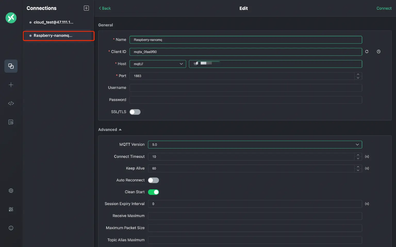
Task: Create a new connection with the Connections panel plus button
Action: pos(86,8)
